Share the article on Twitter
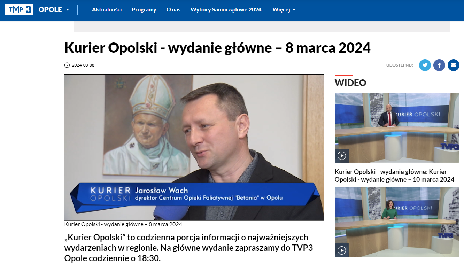Screen dimensions: 464x264 (x=425, y=65)
